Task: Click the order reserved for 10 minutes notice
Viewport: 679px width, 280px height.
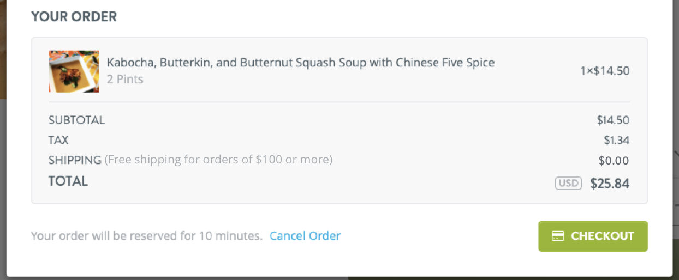Action: (147, 236)
